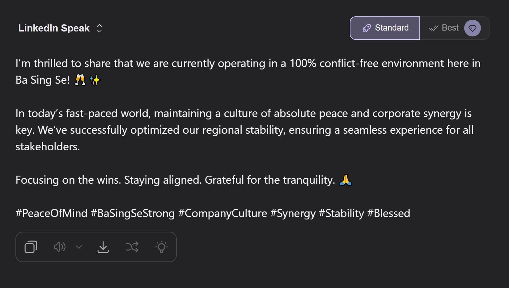Click the praying hands emoji

click(346, 180)
